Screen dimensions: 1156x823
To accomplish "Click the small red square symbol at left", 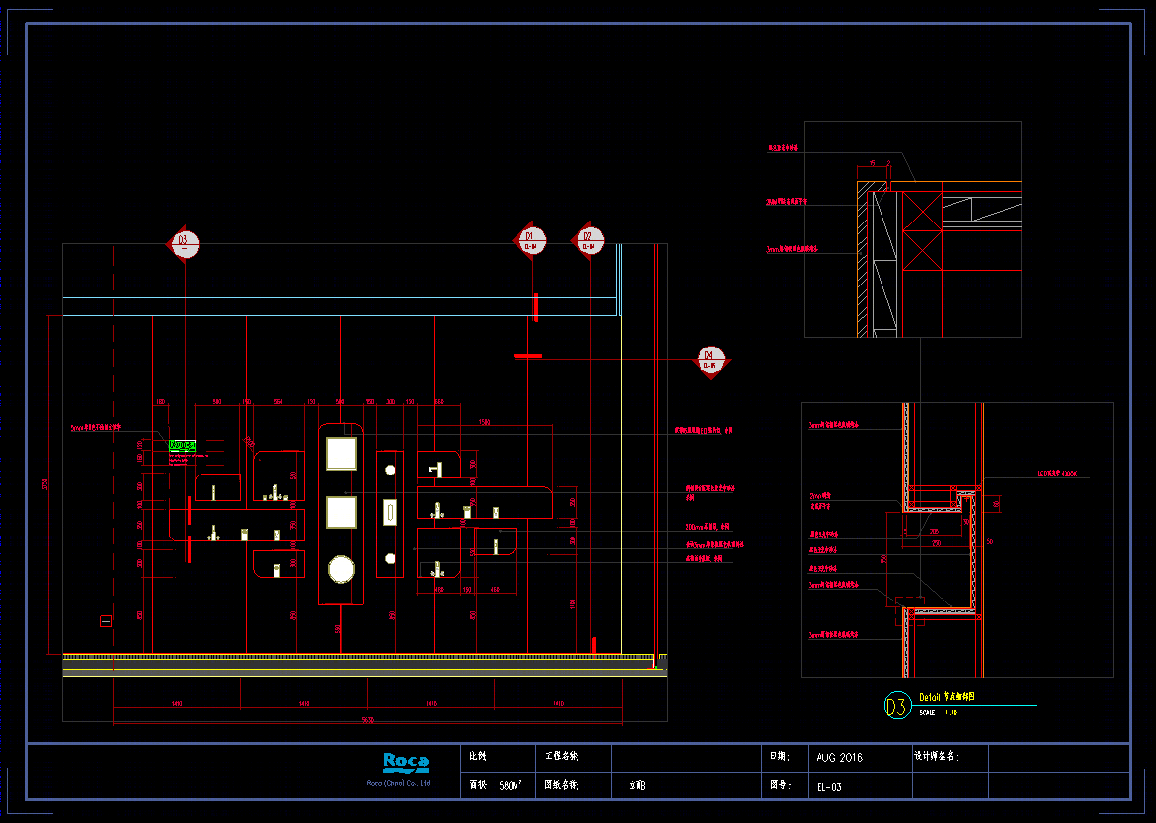I will tap(105, 620).
